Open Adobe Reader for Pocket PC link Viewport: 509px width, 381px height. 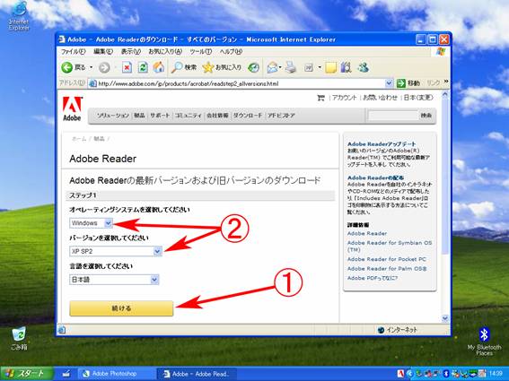[387, 259]
